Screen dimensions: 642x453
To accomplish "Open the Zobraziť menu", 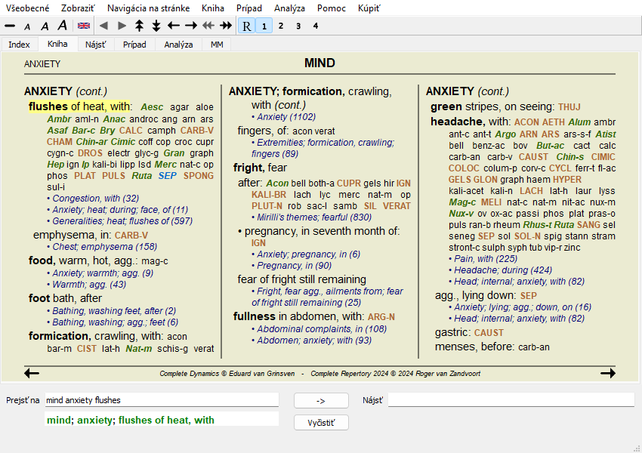I will 78,8.
